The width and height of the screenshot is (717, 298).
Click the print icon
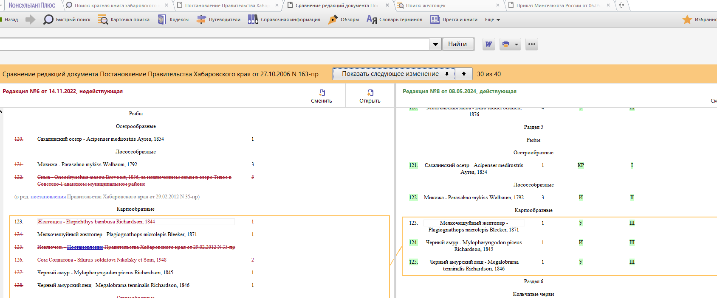(x=505, y=44)
